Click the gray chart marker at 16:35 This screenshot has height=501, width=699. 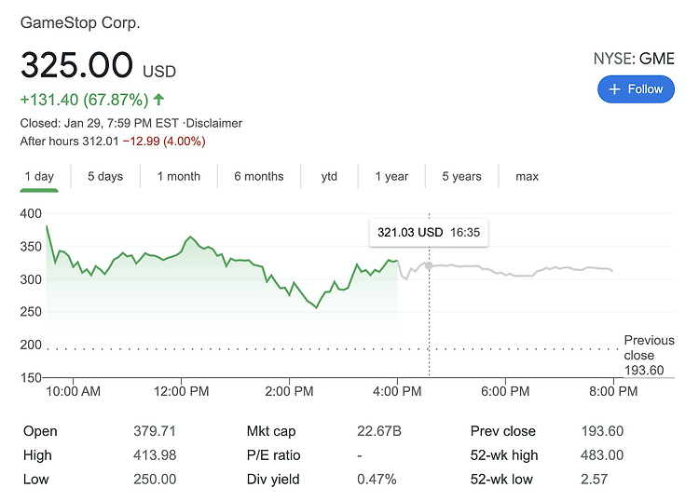(429, 265)
